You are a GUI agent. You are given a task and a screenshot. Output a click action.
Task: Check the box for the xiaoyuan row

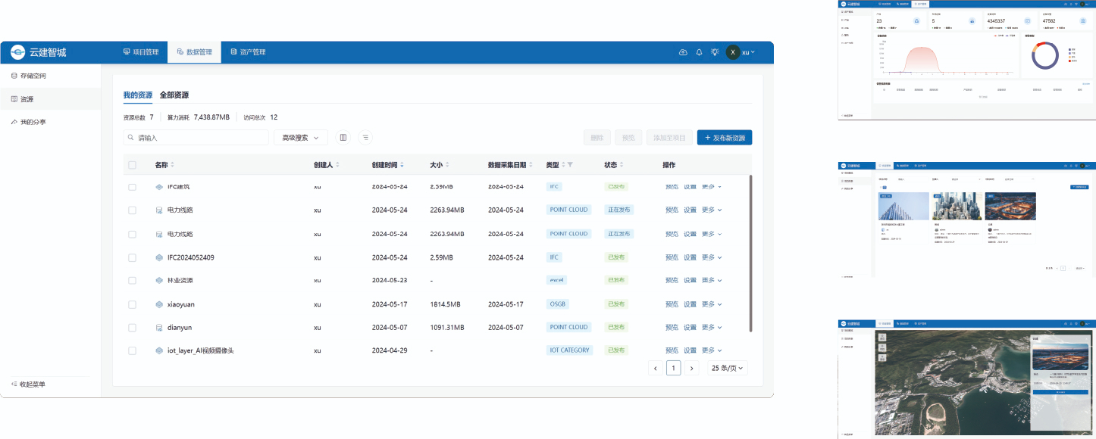(x=133, y=304)
